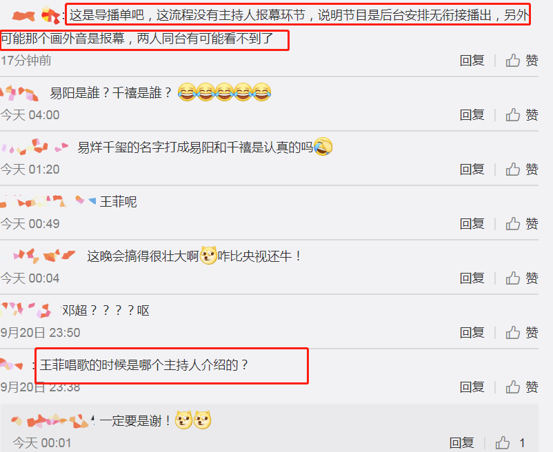
Task: Reply to the comment from 17分钟前
Action: click(x=472, y=61)
